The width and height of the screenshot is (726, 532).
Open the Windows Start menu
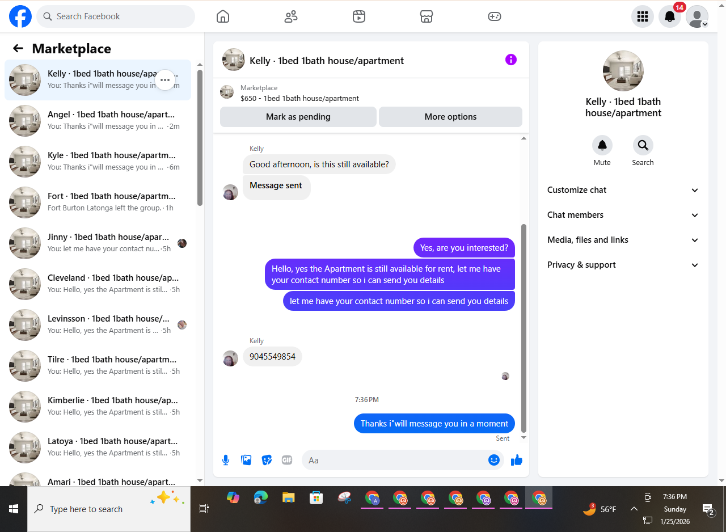click(x=14, y=509)
